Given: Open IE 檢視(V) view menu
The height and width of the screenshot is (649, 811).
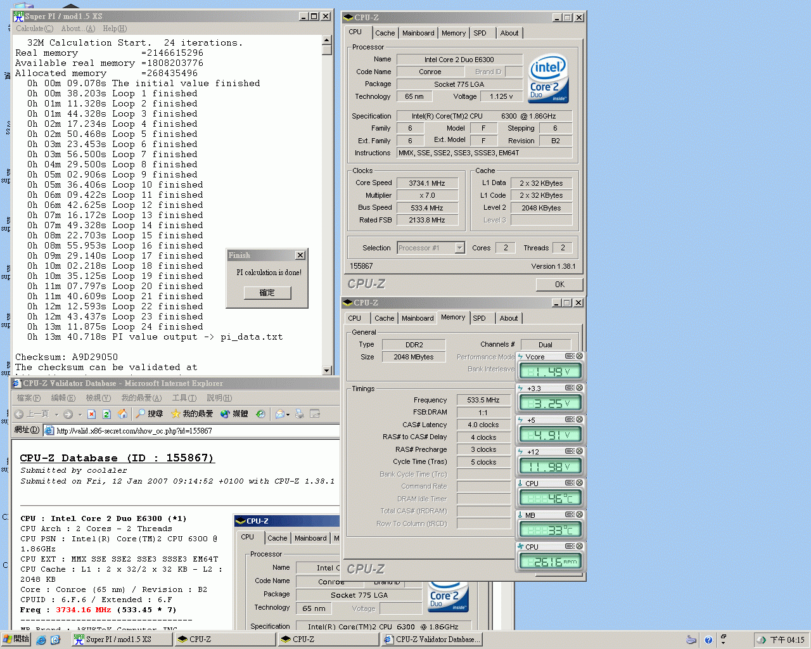Looking at the screenshot, I should click(98, 398).
